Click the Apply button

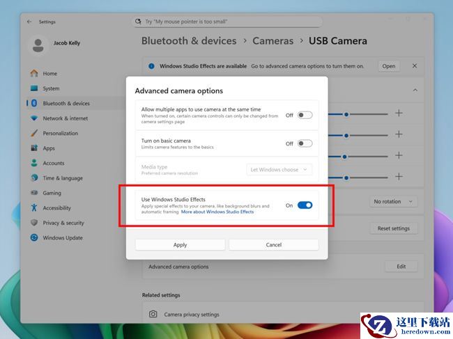180,245
